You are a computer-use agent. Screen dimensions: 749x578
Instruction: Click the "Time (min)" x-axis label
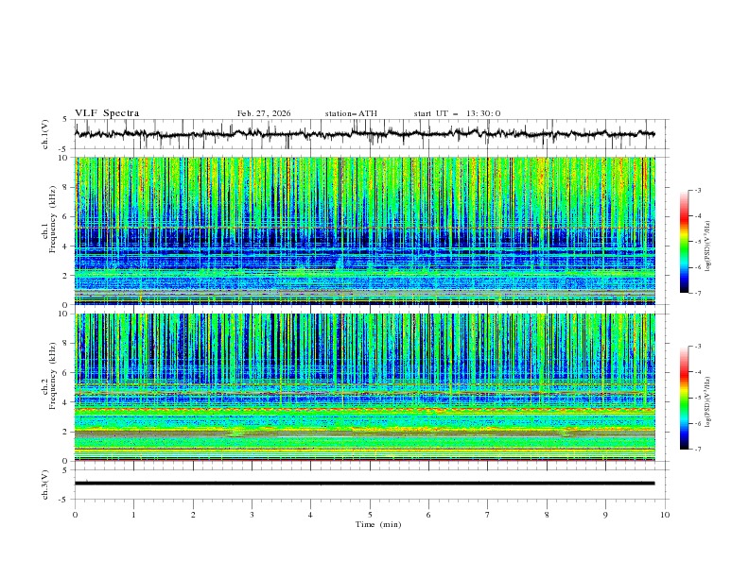(378, 524)
